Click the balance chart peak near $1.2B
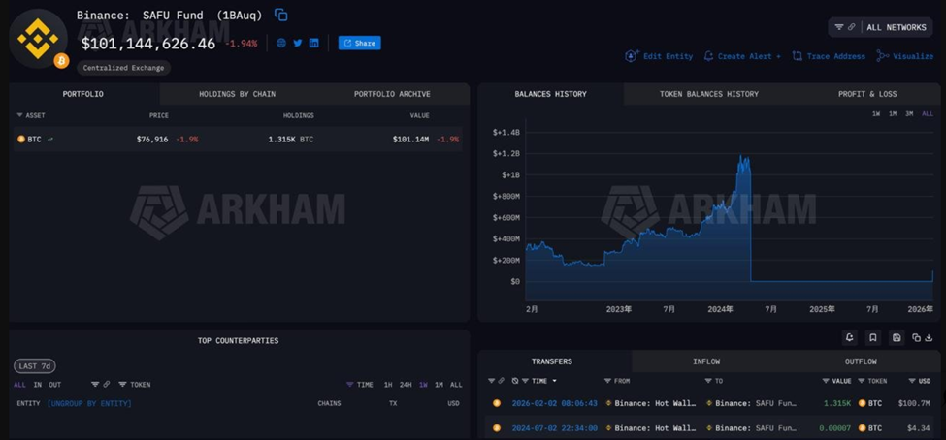946x440 pixels. click(x=740, y=157)
